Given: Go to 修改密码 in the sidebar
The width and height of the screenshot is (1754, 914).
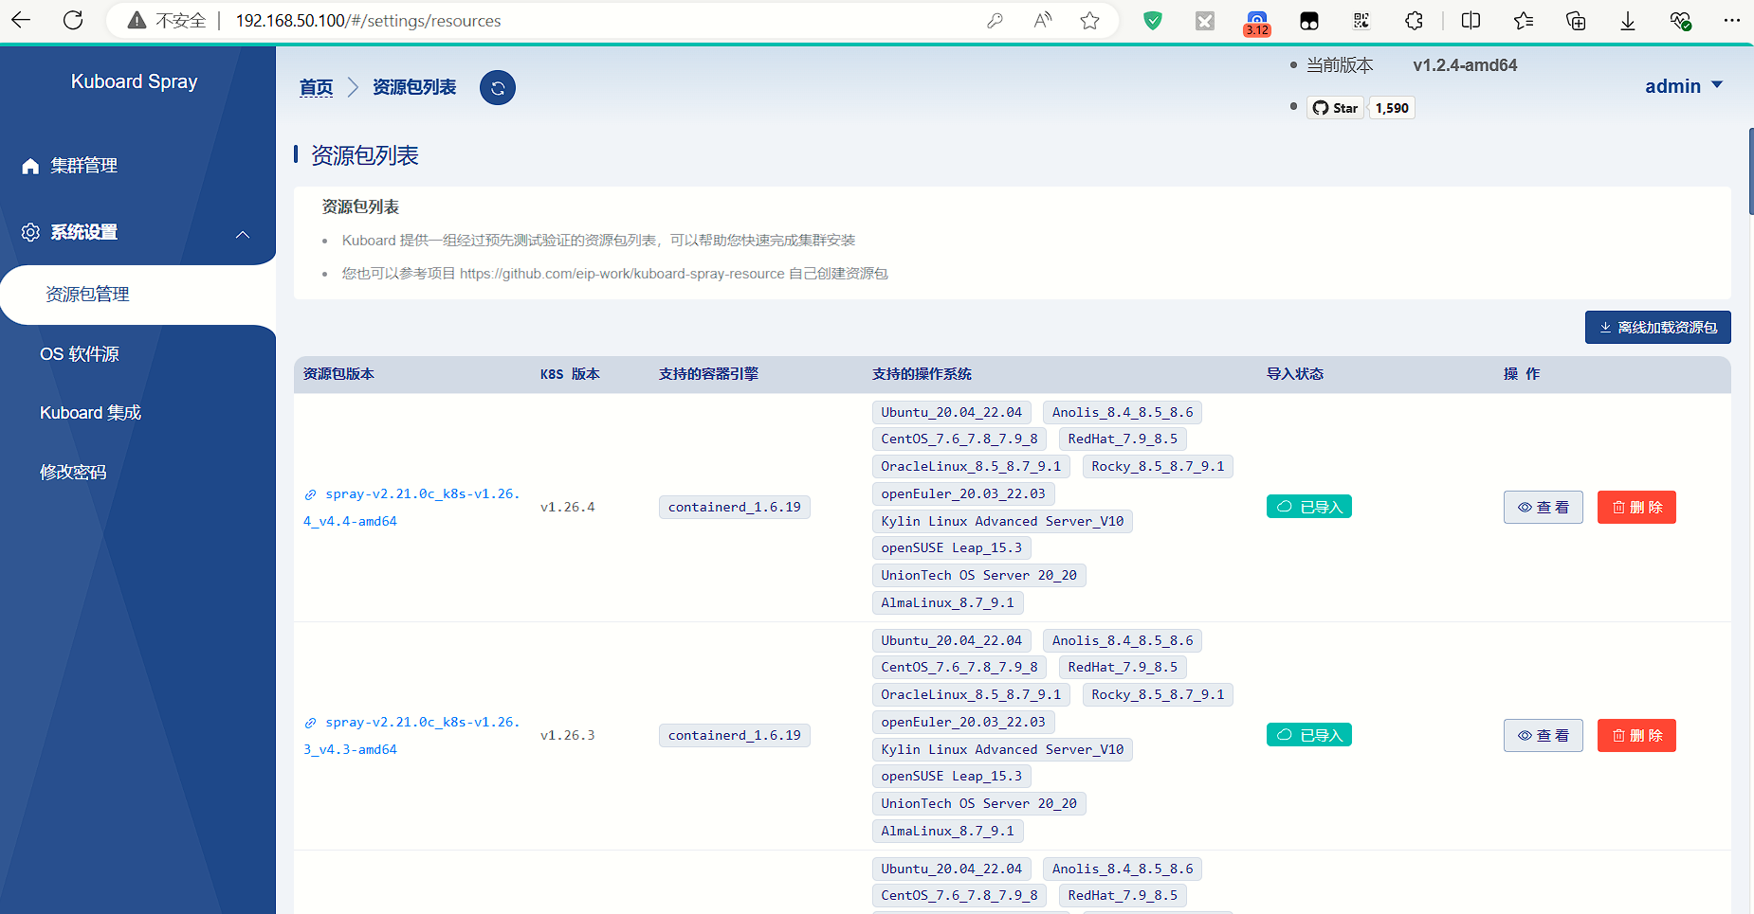Looking at the screenshot, I should click(73, 472).
